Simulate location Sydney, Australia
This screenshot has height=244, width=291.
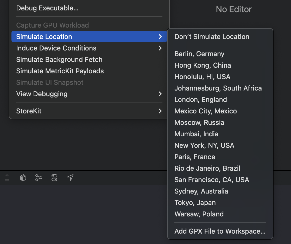coord(220,191)
